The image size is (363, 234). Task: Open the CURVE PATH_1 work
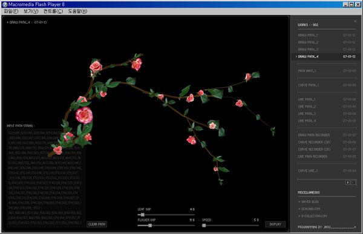click(327, 85)
